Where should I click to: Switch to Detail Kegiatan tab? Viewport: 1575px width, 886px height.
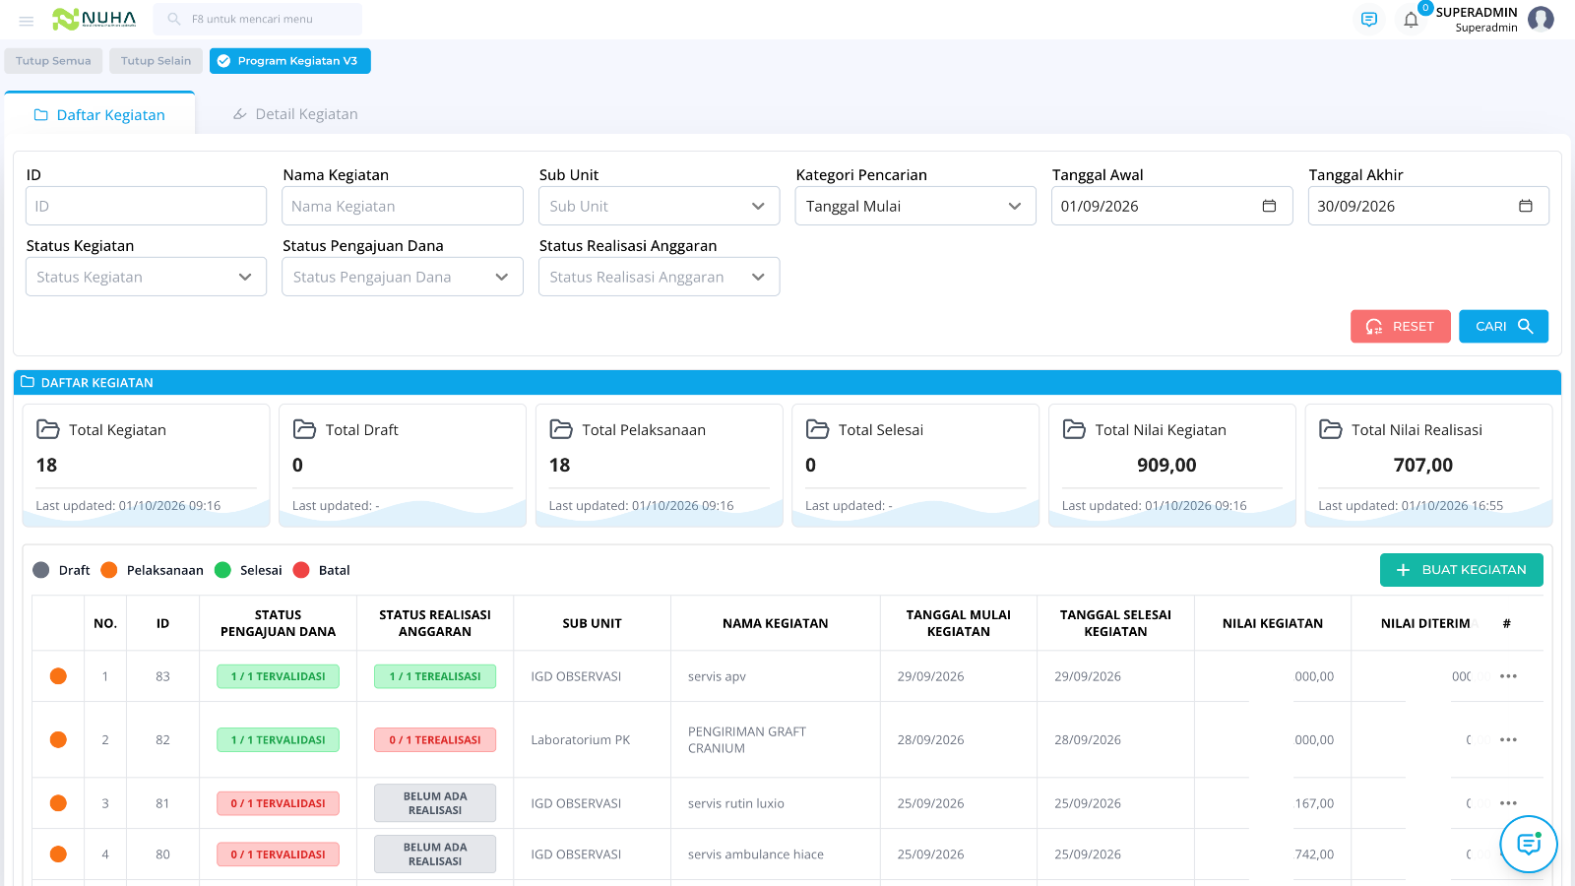click(x=295, y=114)
